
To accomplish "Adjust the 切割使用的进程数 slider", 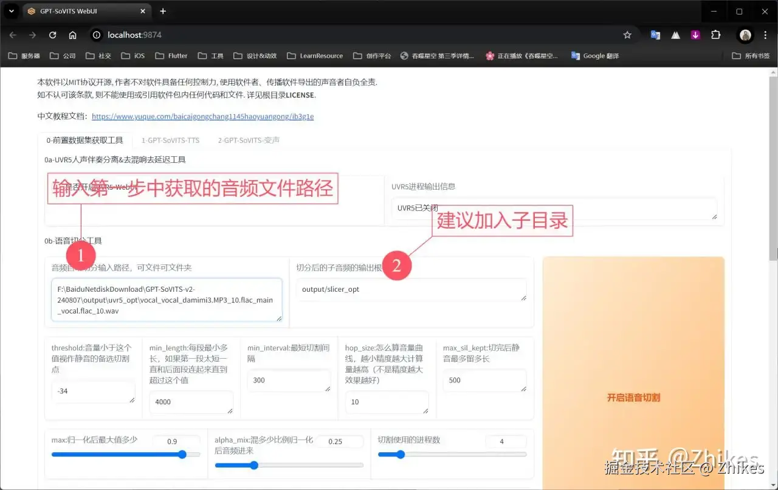I will pos(452,454).
